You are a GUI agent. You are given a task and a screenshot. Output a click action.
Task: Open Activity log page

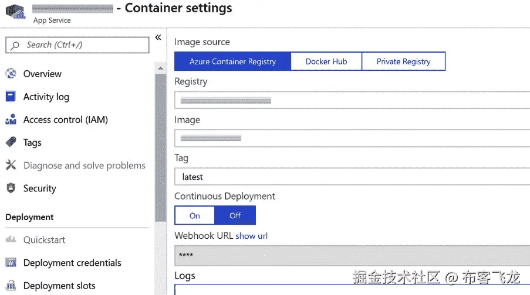tap(46, 97)
